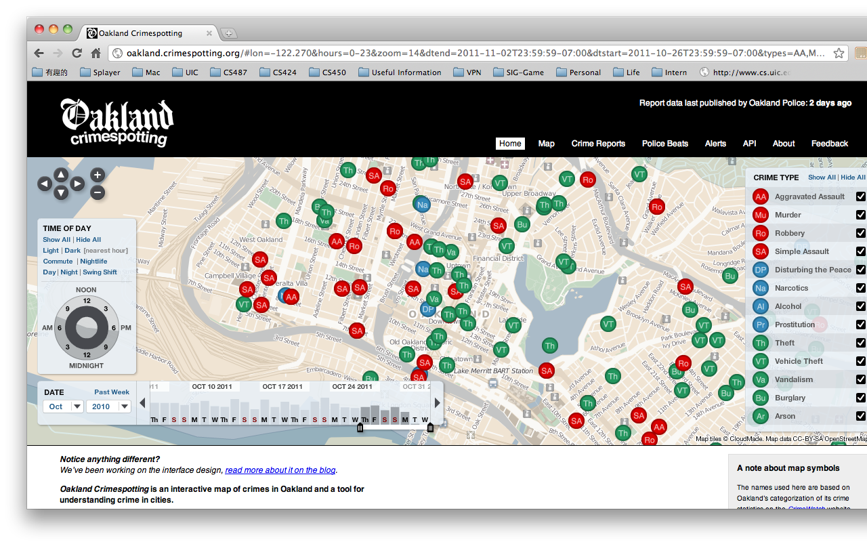This screenshot has width=867, height=542.
Task: Uncheck the Aggravated Assault checkbox
Action: point(860,196)
